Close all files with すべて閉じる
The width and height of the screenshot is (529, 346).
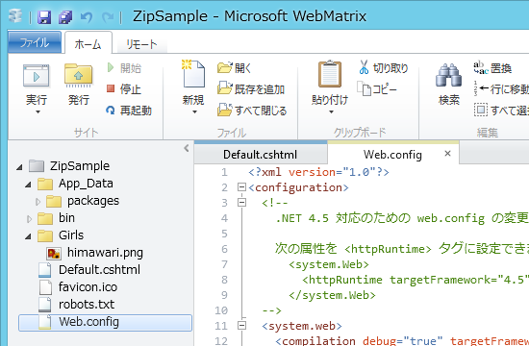point(252,111)
